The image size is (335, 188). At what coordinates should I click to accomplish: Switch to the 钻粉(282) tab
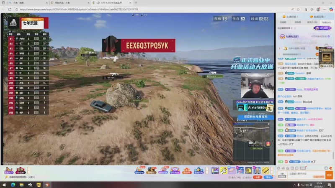[327, 22]
